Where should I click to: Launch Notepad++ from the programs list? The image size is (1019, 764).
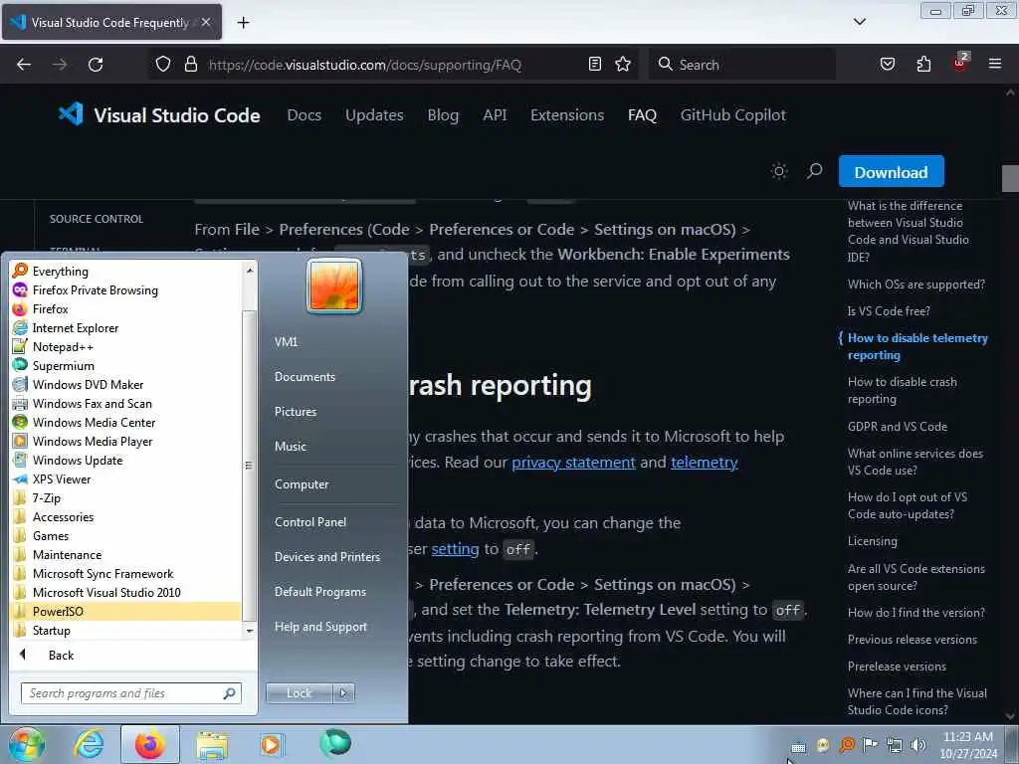pyautogui.click(x=63, y=346)
